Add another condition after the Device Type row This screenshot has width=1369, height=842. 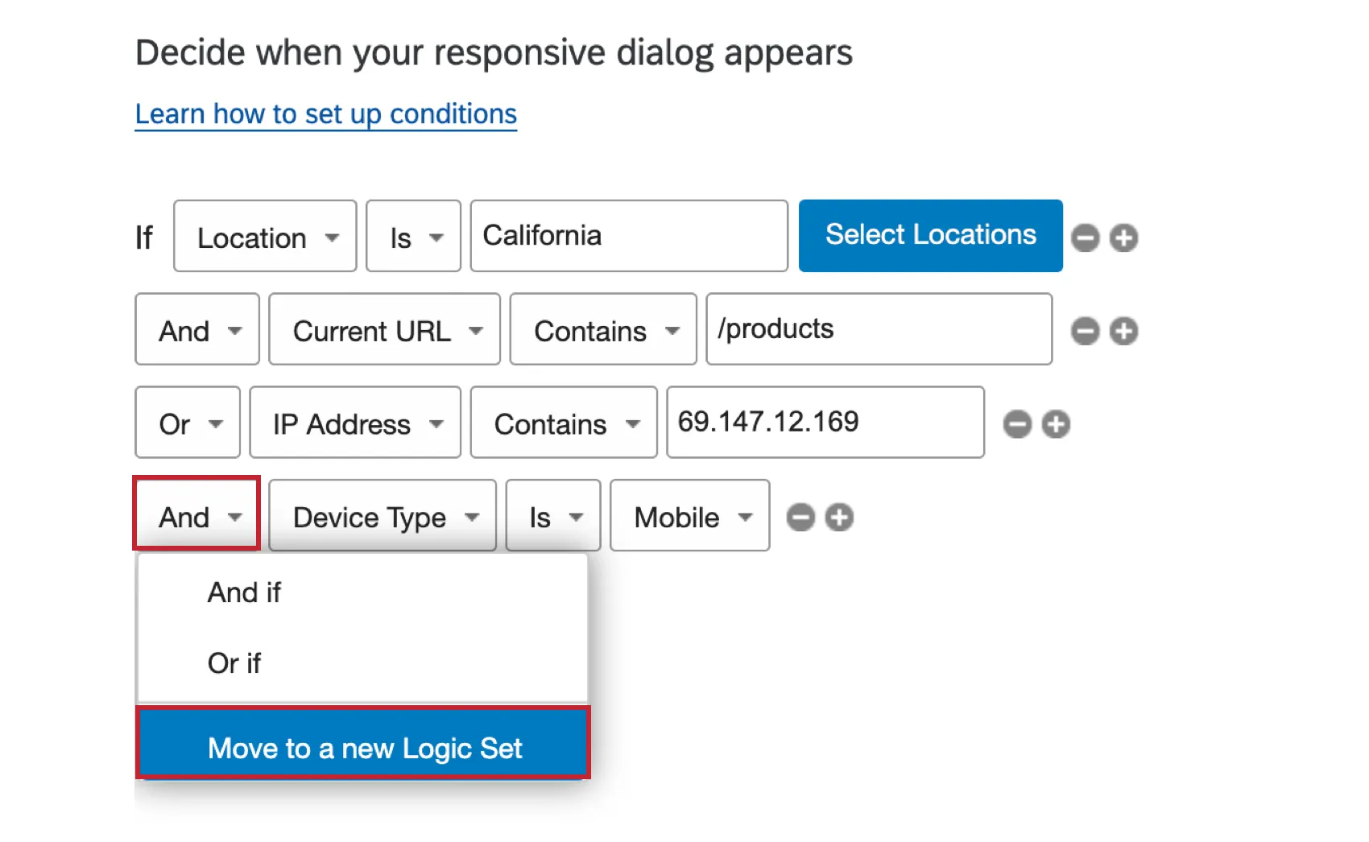[x=839, y=518]
